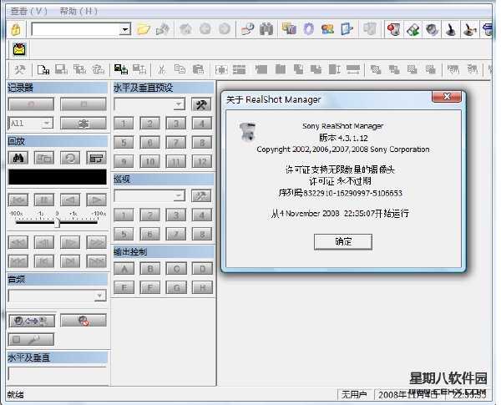Open the top toolbar combo box dropdown
The width and height of the screenshot is (501, 405).
[x=125, y=29]
